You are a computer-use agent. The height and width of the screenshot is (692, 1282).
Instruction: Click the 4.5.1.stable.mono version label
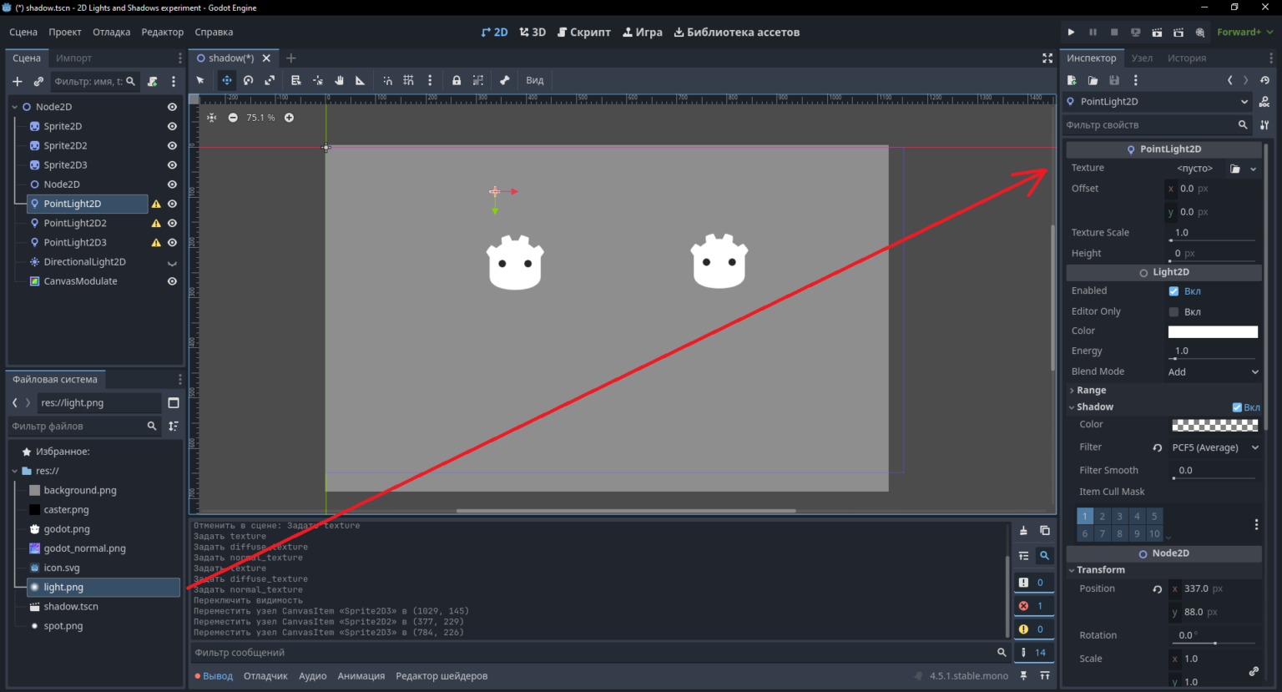(x=968, y=676)
